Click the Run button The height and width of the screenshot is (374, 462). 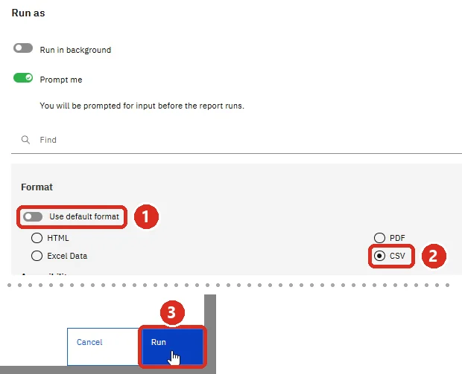tap(173, 347)
